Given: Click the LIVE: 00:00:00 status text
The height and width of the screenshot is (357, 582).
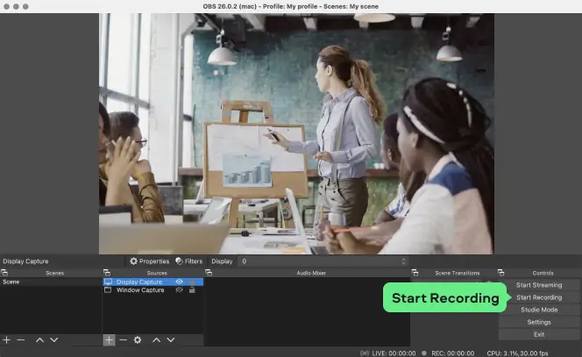Looking at the screenshot, I should (394, 353).
